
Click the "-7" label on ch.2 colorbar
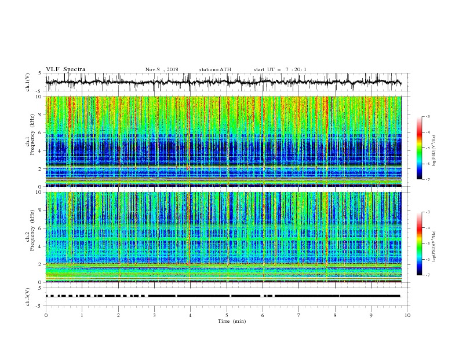427,275
